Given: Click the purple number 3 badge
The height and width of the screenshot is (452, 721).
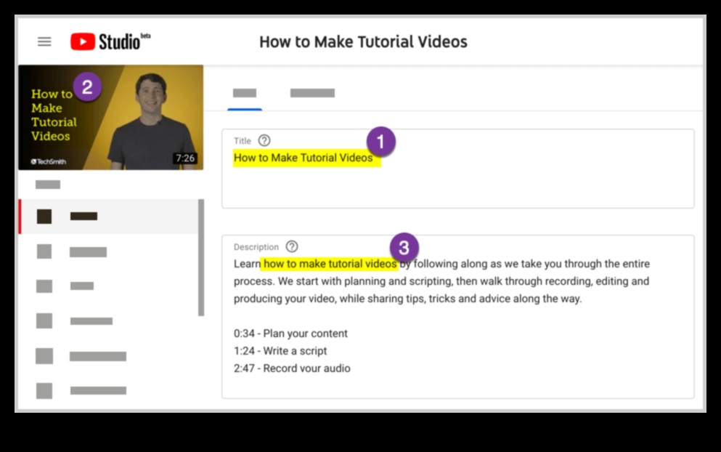Looking at the screenshot, I should 404,247.
